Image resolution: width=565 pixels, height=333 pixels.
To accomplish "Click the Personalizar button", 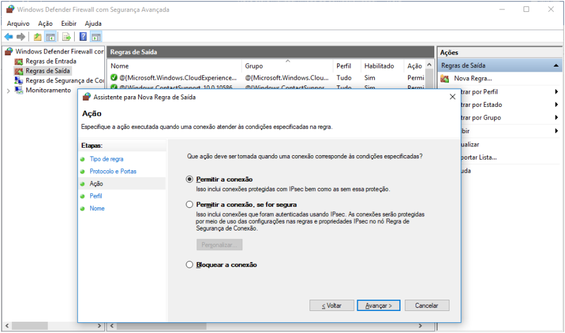I will point(220,245).
